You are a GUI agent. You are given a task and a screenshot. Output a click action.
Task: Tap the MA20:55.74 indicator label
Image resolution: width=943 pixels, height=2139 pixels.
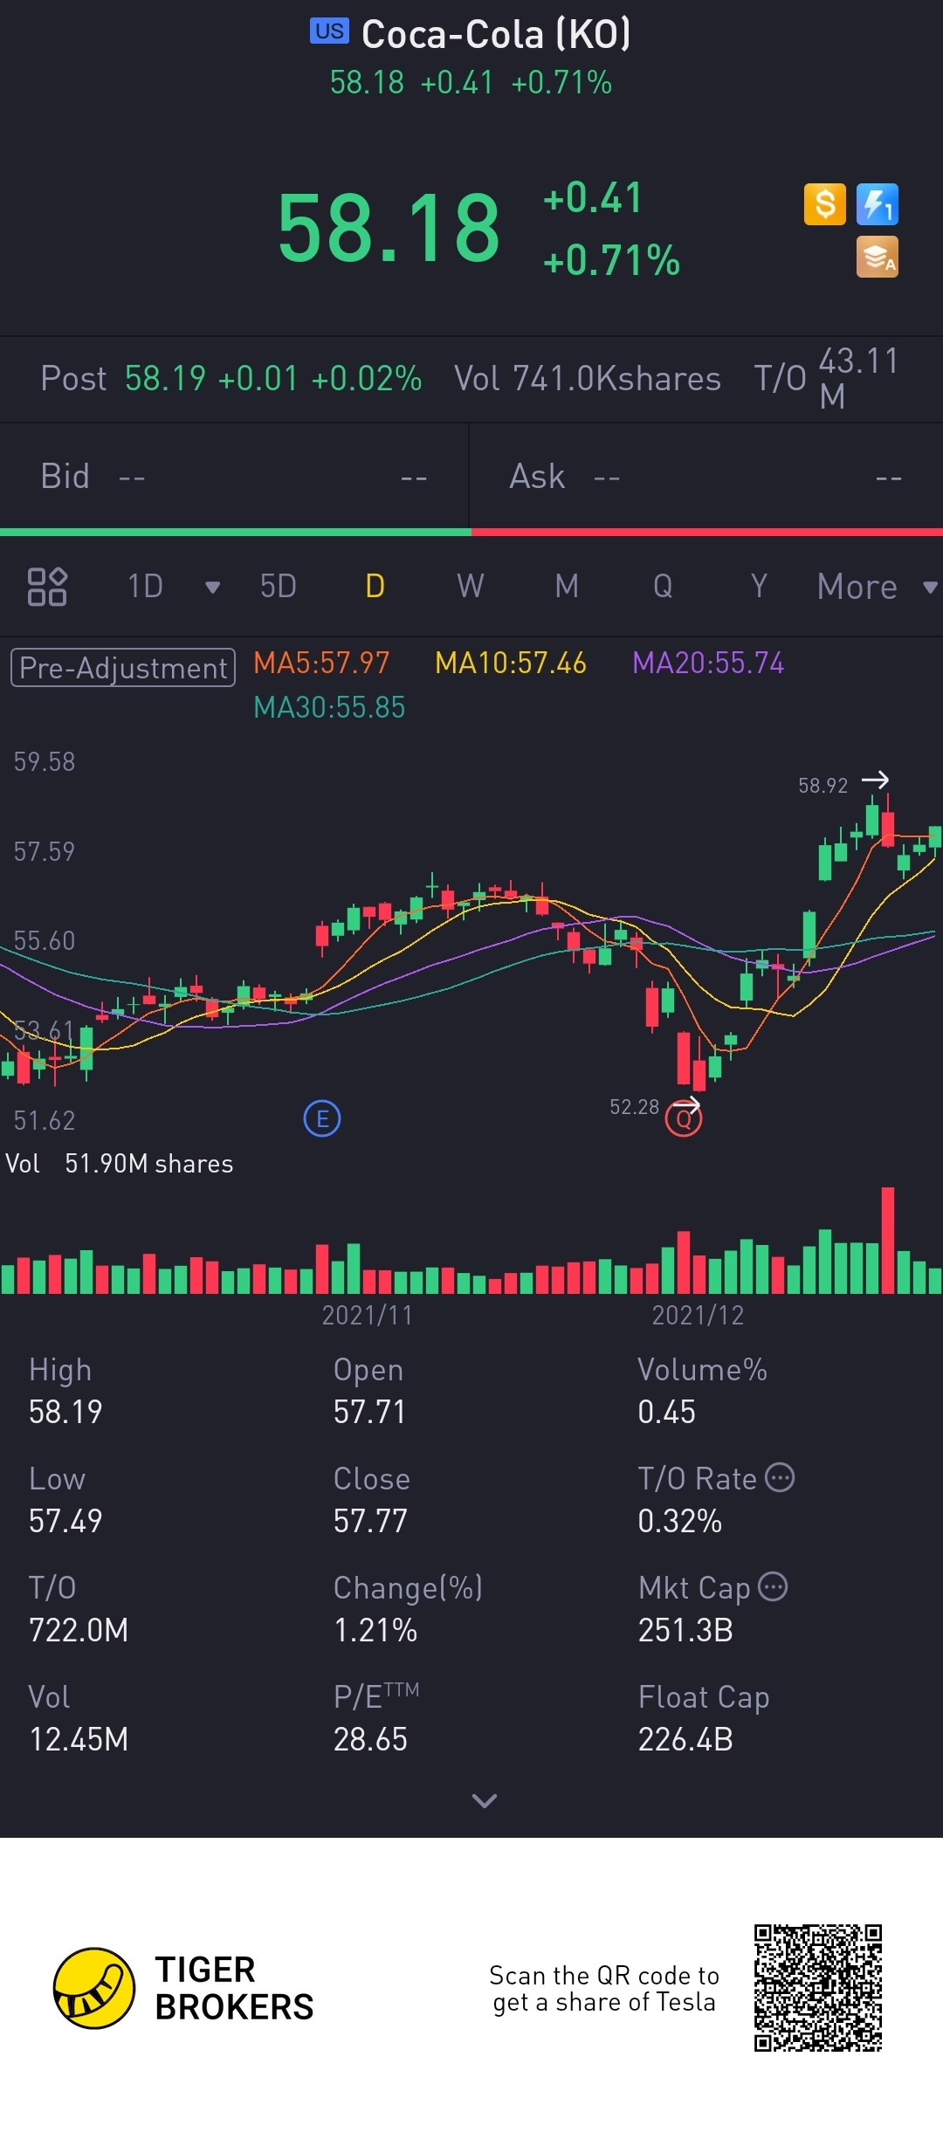(x=708, y=664)
